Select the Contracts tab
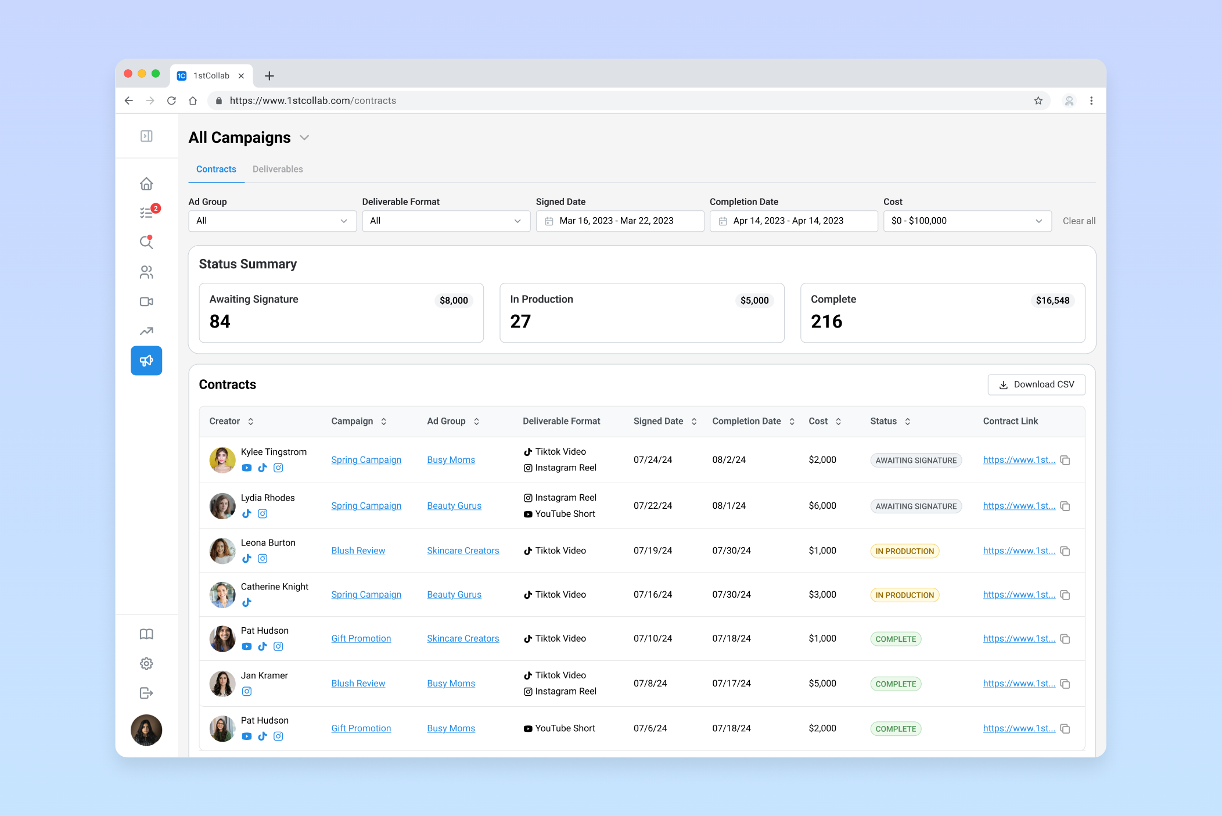The image size is (1222, 816). [216, 169]
